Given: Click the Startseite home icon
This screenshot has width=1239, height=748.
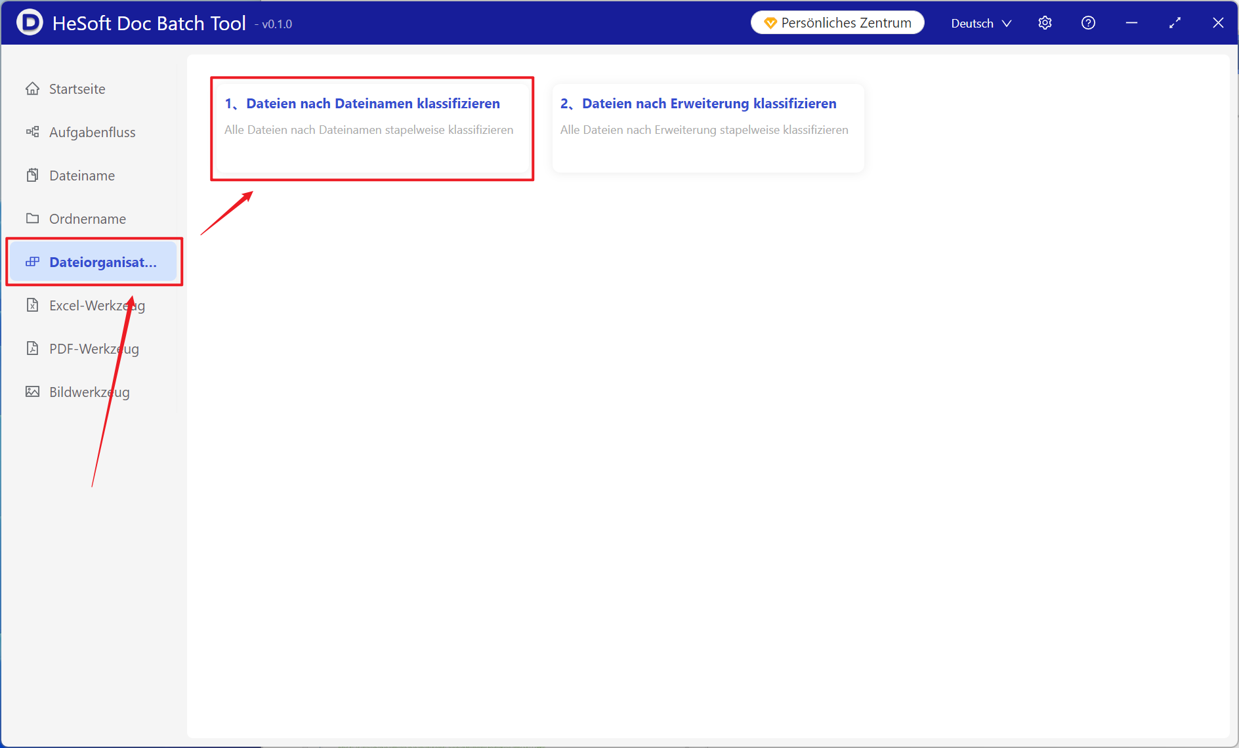Looking at the screenshot, I should point(32,89).
